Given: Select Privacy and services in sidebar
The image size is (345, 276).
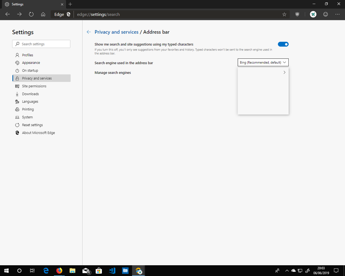Looking at the screenshot, I should click(x=41, y=78).
